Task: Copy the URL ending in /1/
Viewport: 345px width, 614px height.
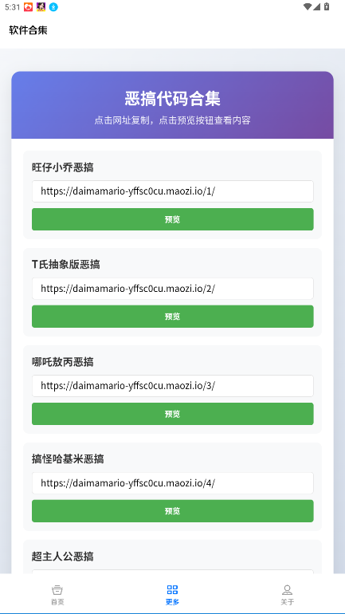Action: click(172, 191)
